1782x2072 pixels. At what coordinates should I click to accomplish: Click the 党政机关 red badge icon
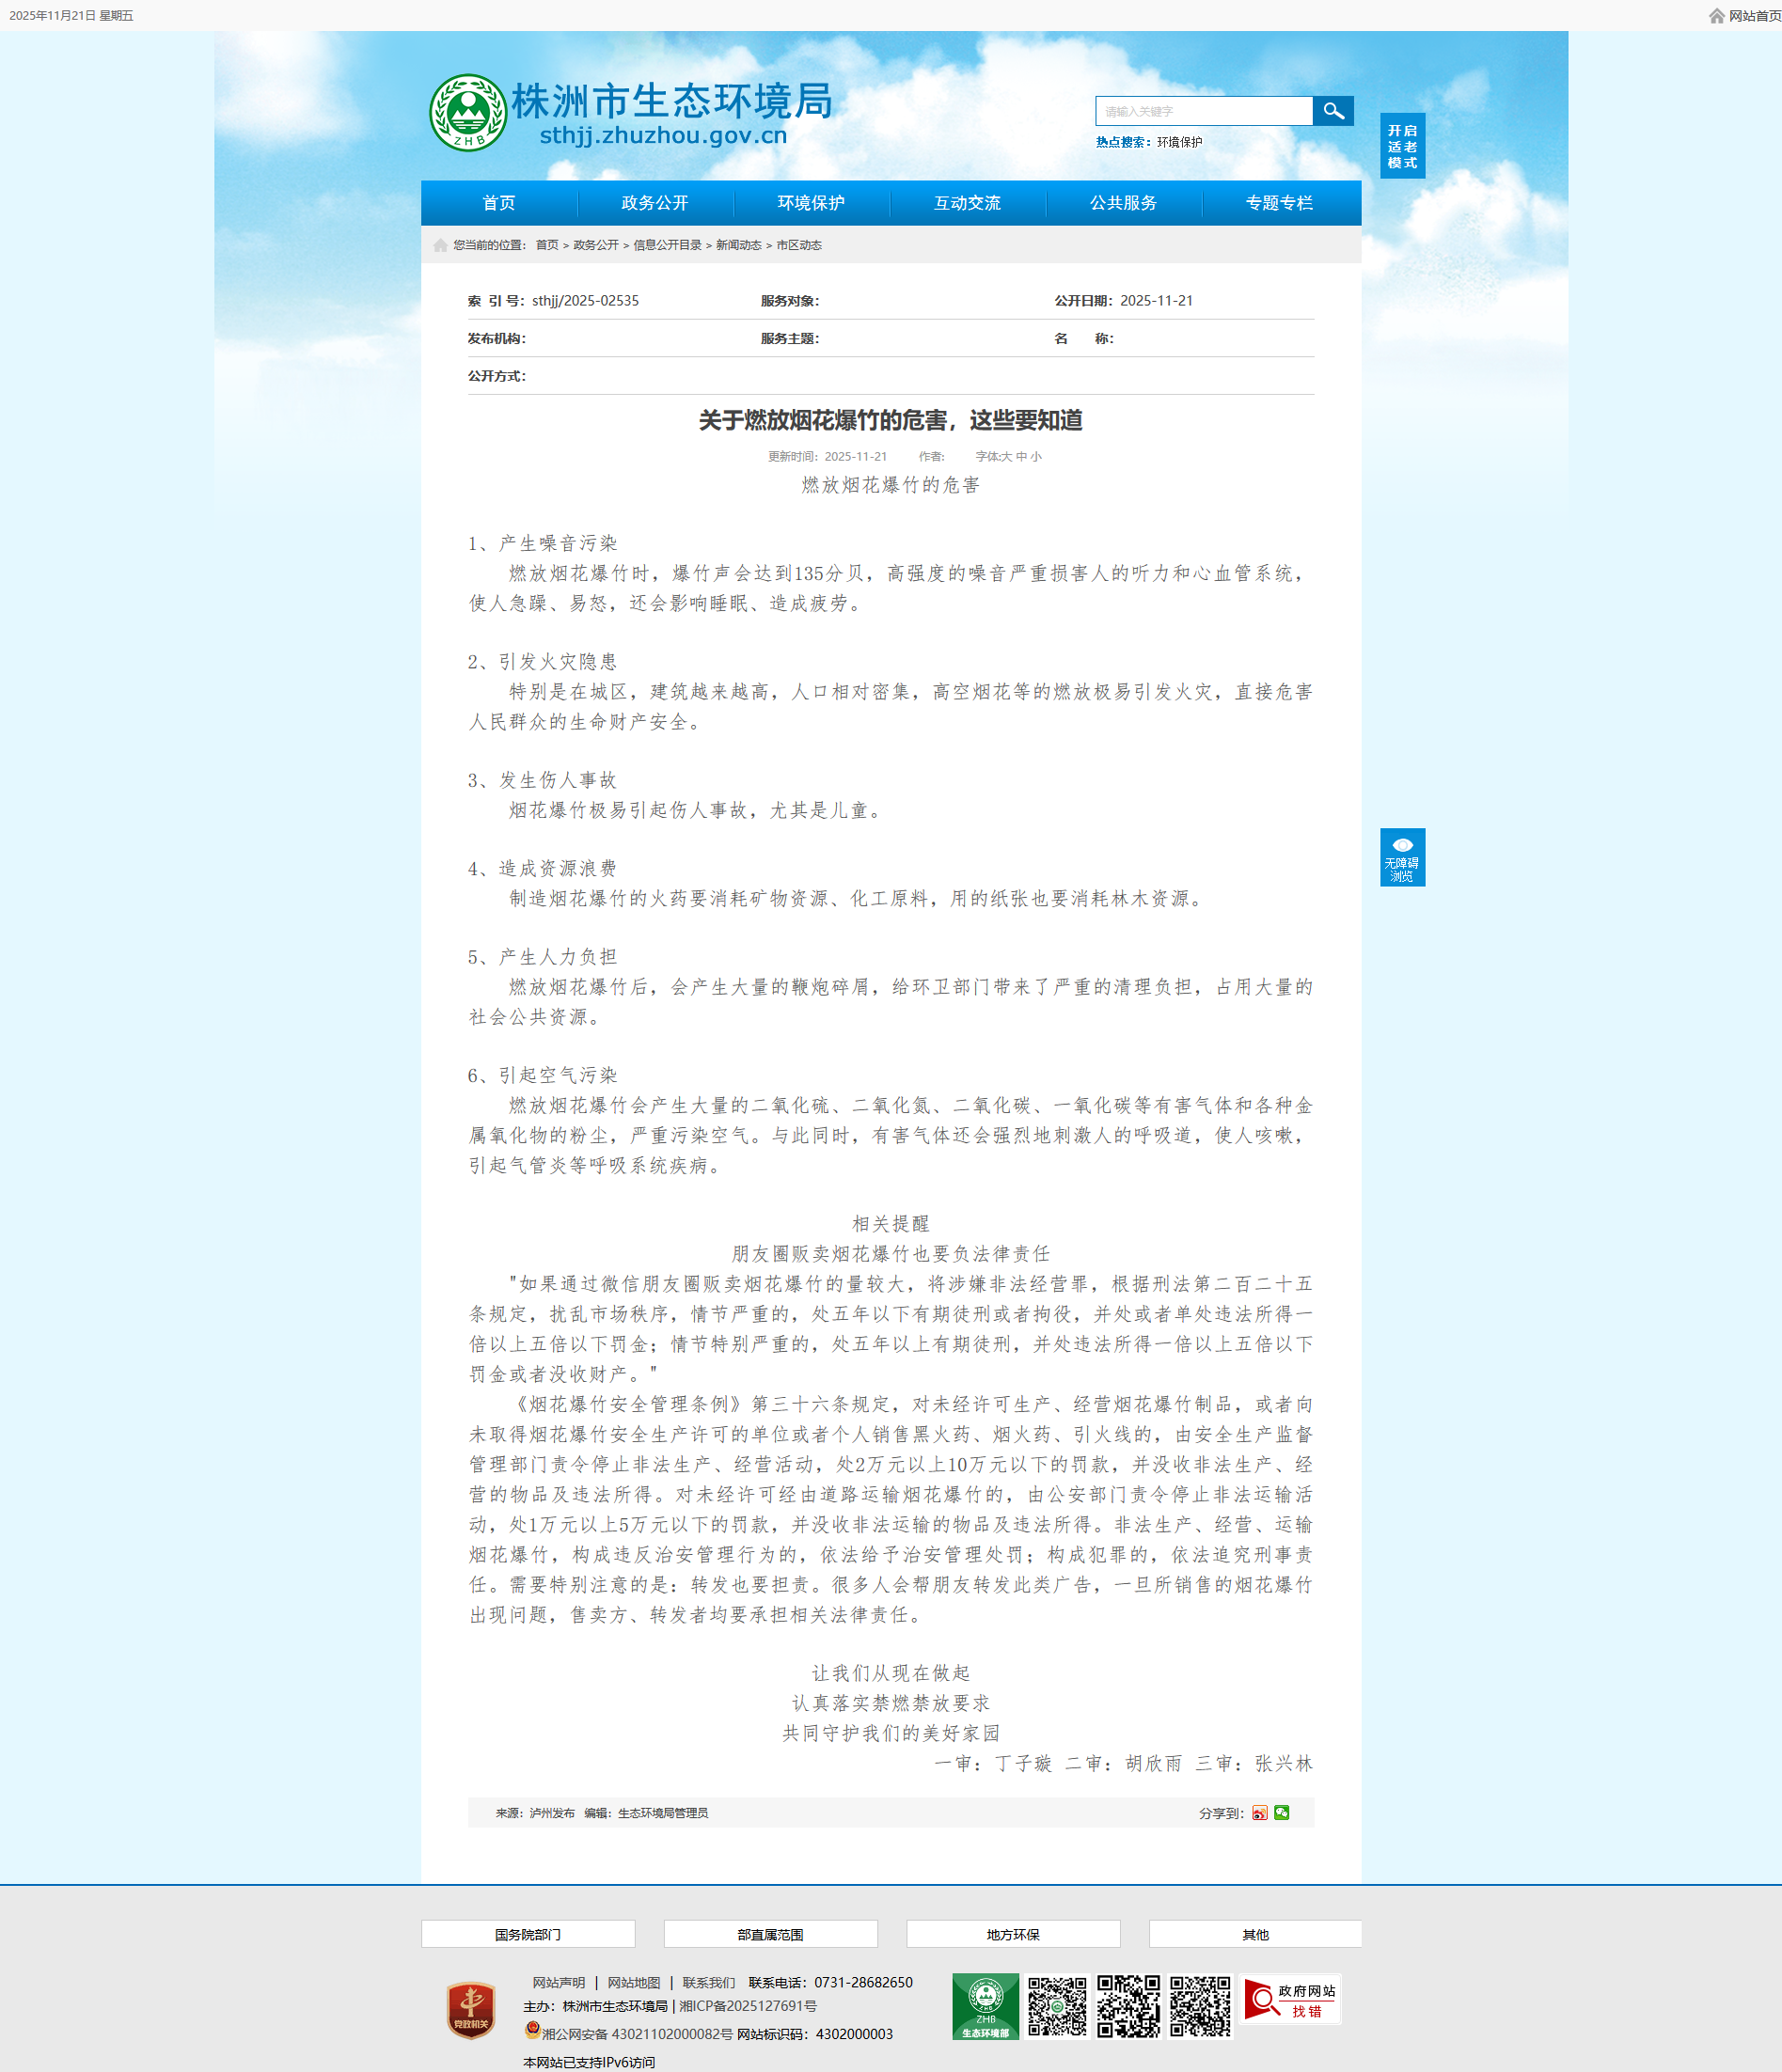[x=471, y=2010]
